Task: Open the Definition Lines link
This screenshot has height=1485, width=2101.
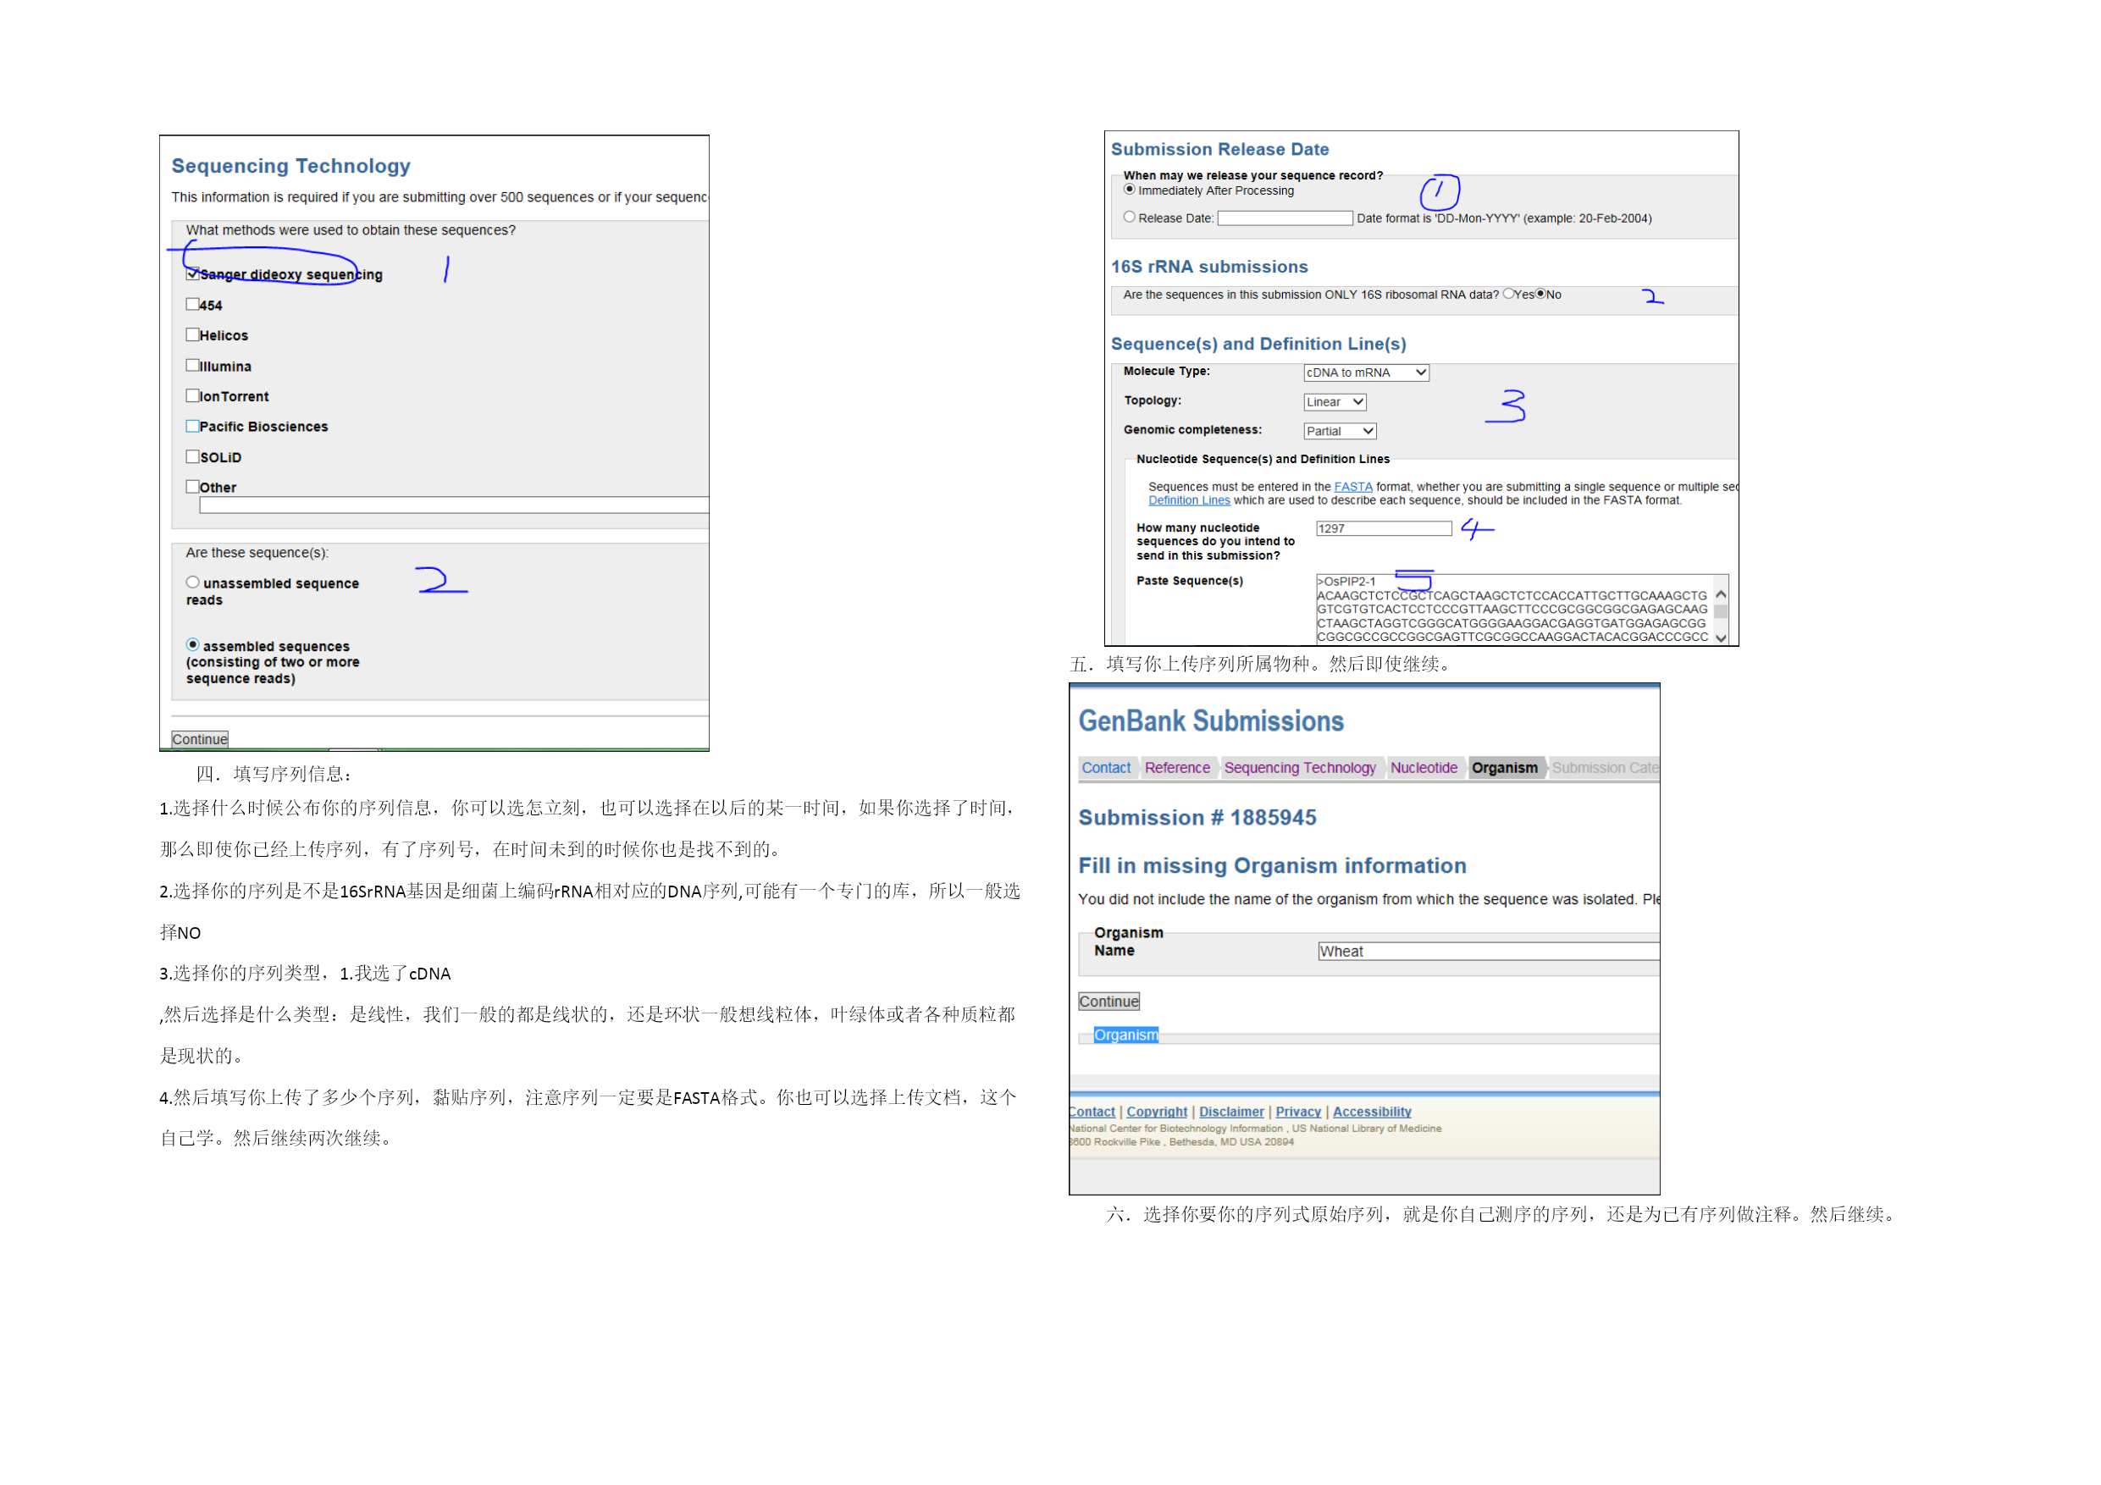Action: pyautogui.click(x=1190, y=500)
